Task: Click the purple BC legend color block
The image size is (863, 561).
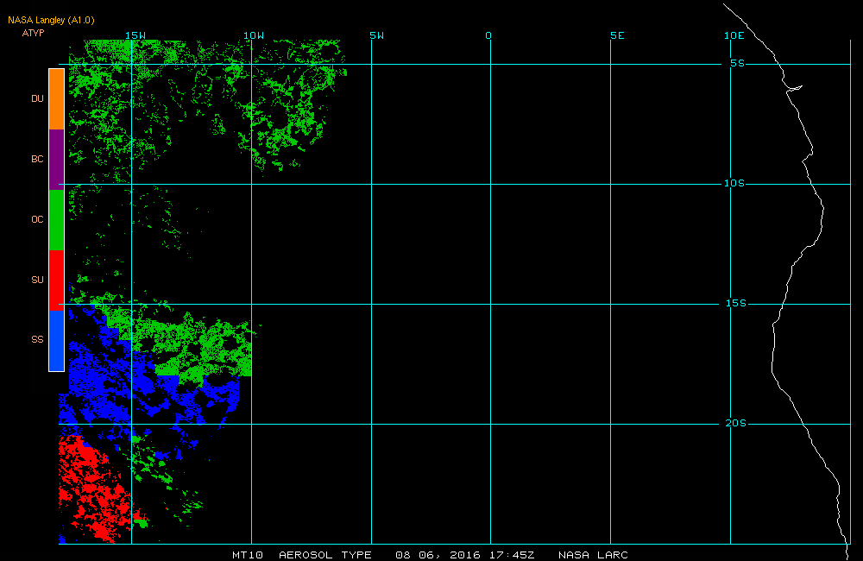Action: pos(57,160)
